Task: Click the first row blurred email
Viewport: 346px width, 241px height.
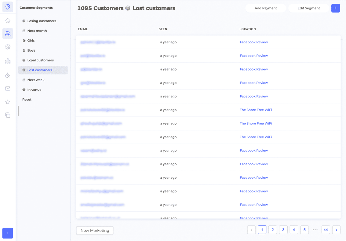Action: click(x=98, y=42)
